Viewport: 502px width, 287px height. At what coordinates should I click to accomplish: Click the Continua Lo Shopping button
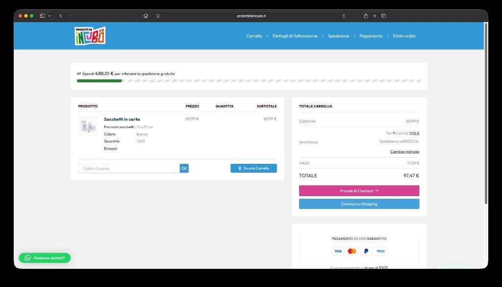click(x=359, y=204)
